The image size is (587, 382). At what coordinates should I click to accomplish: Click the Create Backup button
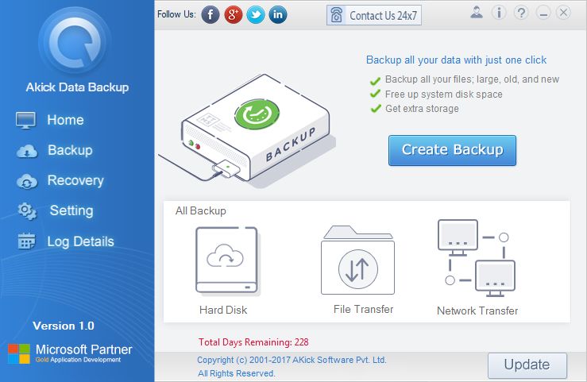(452, 150)
